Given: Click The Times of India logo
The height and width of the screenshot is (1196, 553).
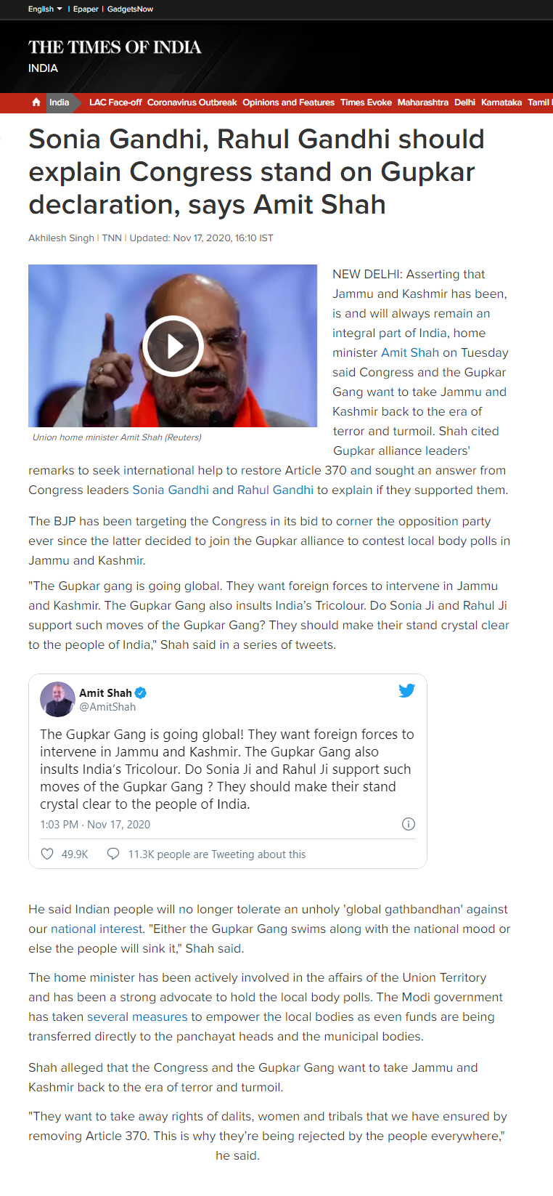Looking at the screenshot, I should tap(115, 47).
